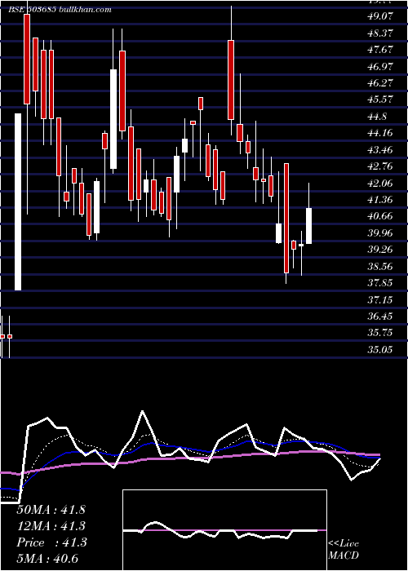This screenshot has width=408, height=571.
Task: Click the 42.06 price axis label
Action: (381, 184)
